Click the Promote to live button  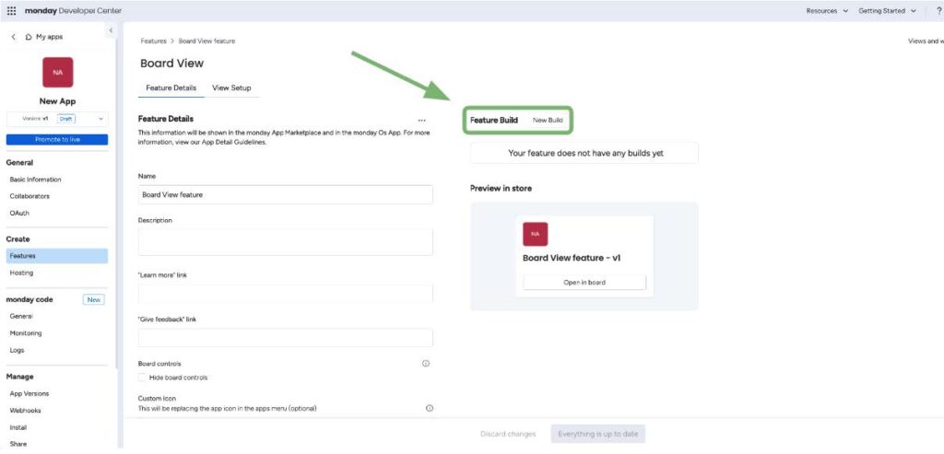(57, 139)
